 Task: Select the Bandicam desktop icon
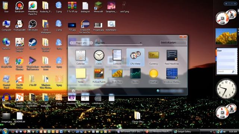[x=19, y=7]
